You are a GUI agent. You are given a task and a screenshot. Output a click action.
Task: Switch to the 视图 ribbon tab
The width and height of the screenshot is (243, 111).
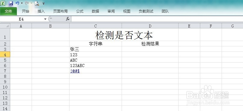pyautogui.click(x=126, y=11)
